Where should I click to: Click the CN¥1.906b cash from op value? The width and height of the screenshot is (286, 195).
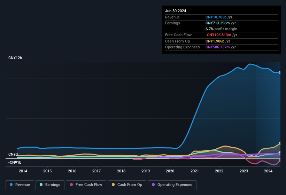215,41
